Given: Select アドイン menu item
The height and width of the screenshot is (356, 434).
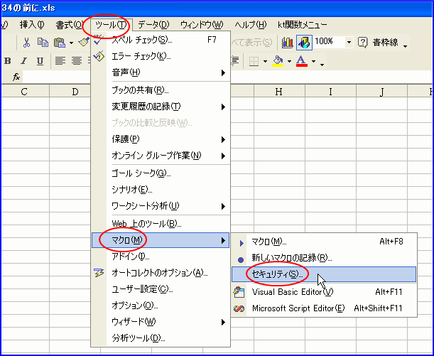Looking at the screenshot, I should [x=161, y=257].
